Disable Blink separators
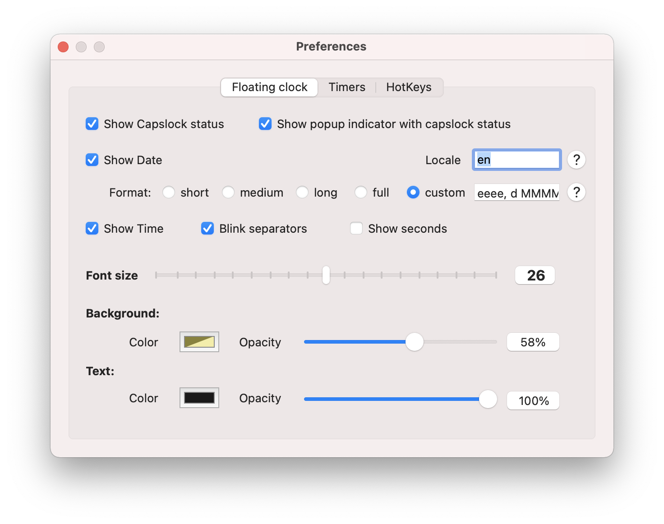This screenshot has width=664, height=524. pos(207,229)
